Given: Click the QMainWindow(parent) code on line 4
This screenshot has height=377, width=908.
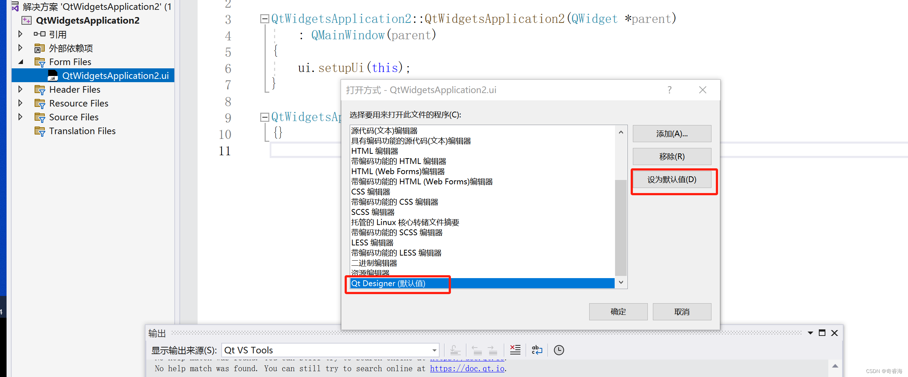Looking at the screenshot, I should click(x=373, y=35).
